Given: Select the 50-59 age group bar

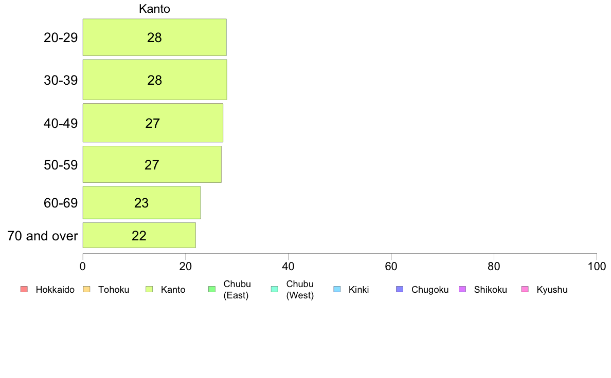Looking at the screenshot, I should tap(152, 164).
